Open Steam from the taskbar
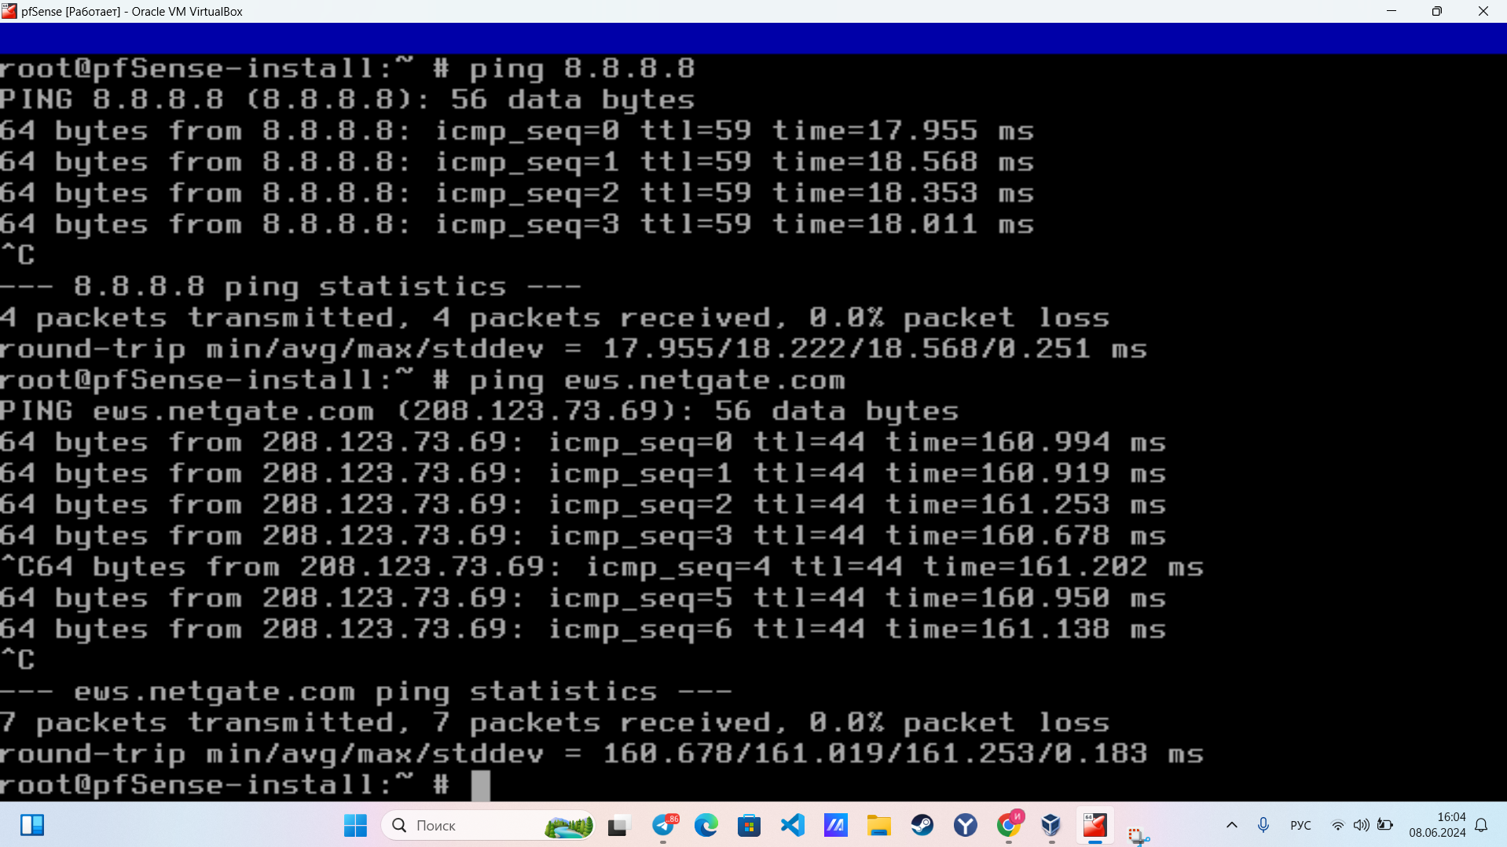Screen dimensions: 1507x847 pos(922,825)
